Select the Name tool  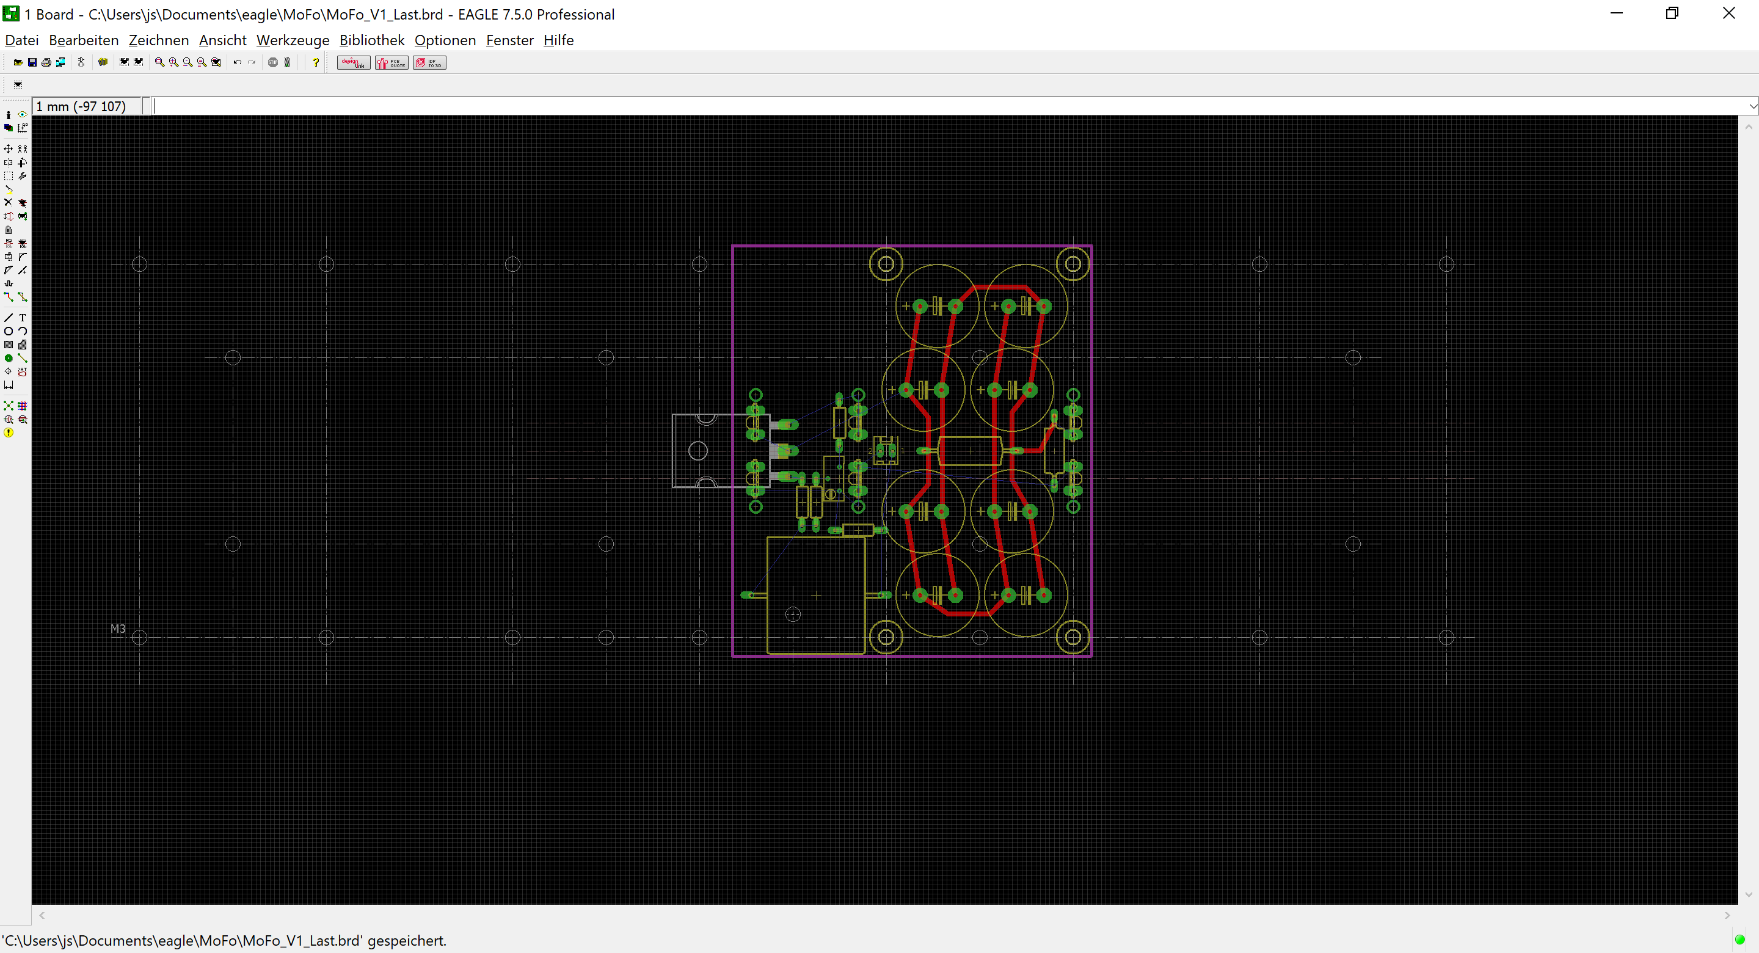[8, 243]
